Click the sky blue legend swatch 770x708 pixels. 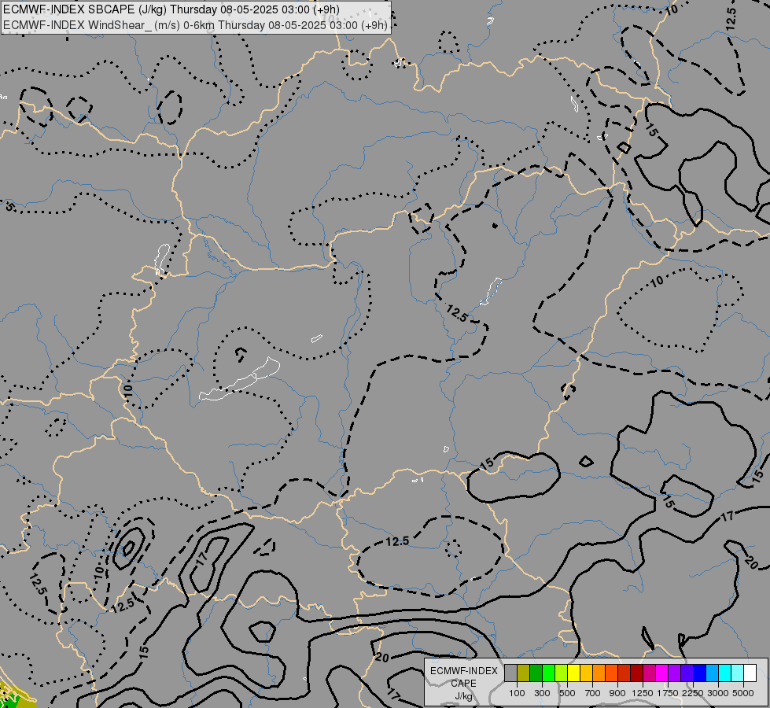(712, 673)
